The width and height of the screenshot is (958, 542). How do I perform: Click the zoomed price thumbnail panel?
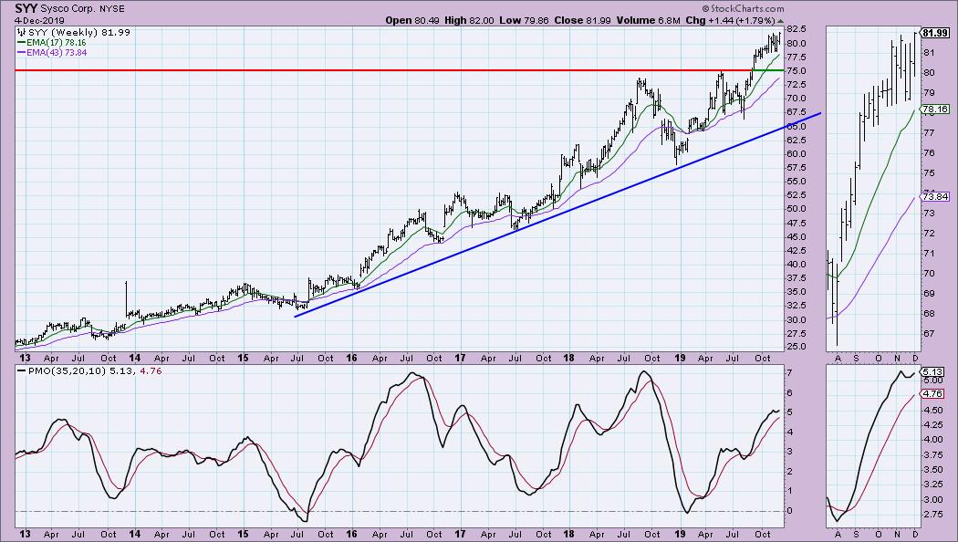[x=872, y=188]
